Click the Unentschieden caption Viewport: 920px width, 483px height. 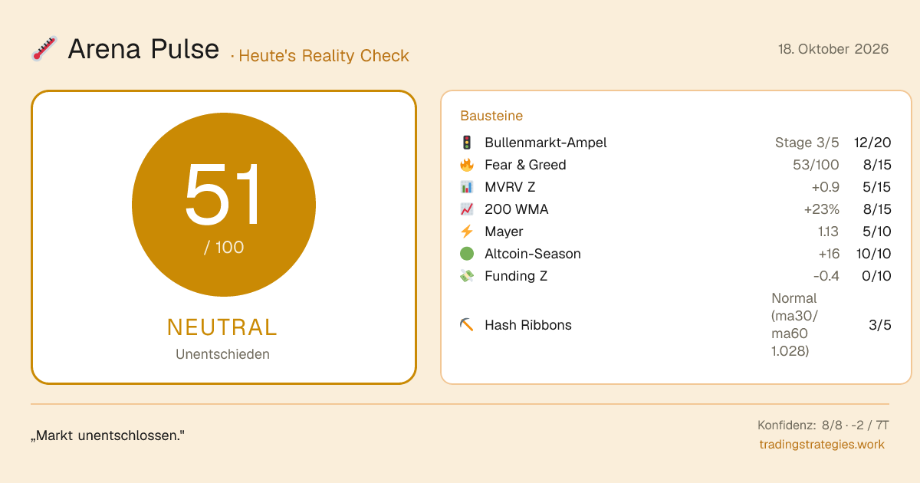222,354
